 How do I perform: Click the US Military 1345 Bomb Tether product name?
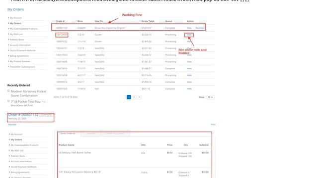tap(75, 153)
